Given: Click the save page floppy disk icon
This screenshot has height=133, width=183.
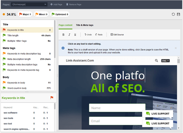Looking at the screenshot, I should (x=179, y=14).
